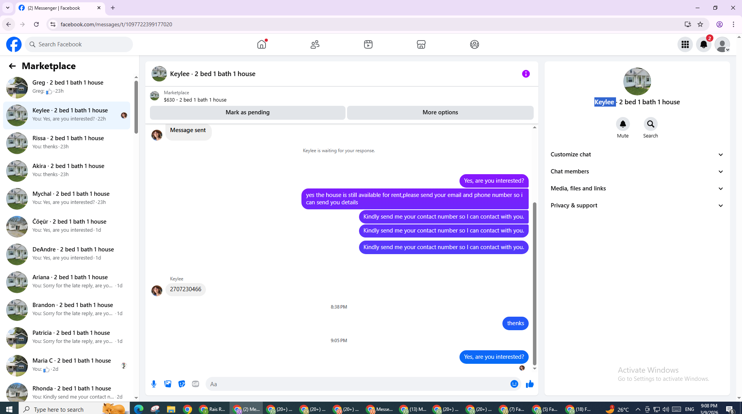The width and height of the screenshot is (742, 414).
Task: Show hidden system tray icons
Action: 638,409
